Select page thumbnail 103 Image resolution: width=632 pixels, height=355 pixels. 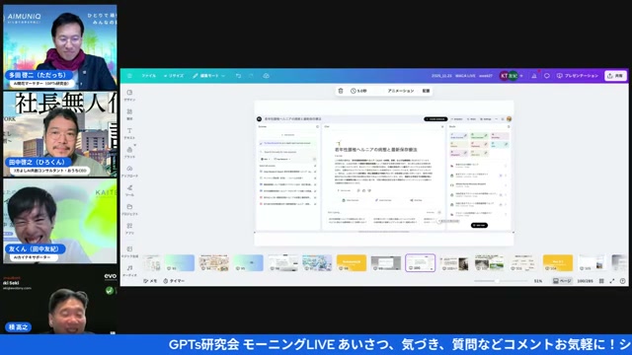point(523,263)
